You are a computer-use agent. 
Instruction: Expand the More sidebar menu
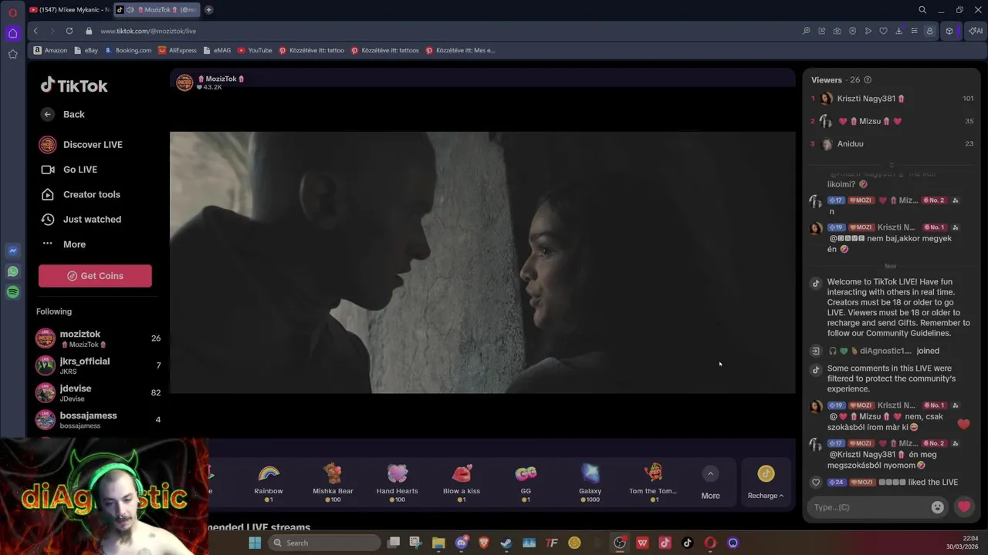click(x=63, y=244)
